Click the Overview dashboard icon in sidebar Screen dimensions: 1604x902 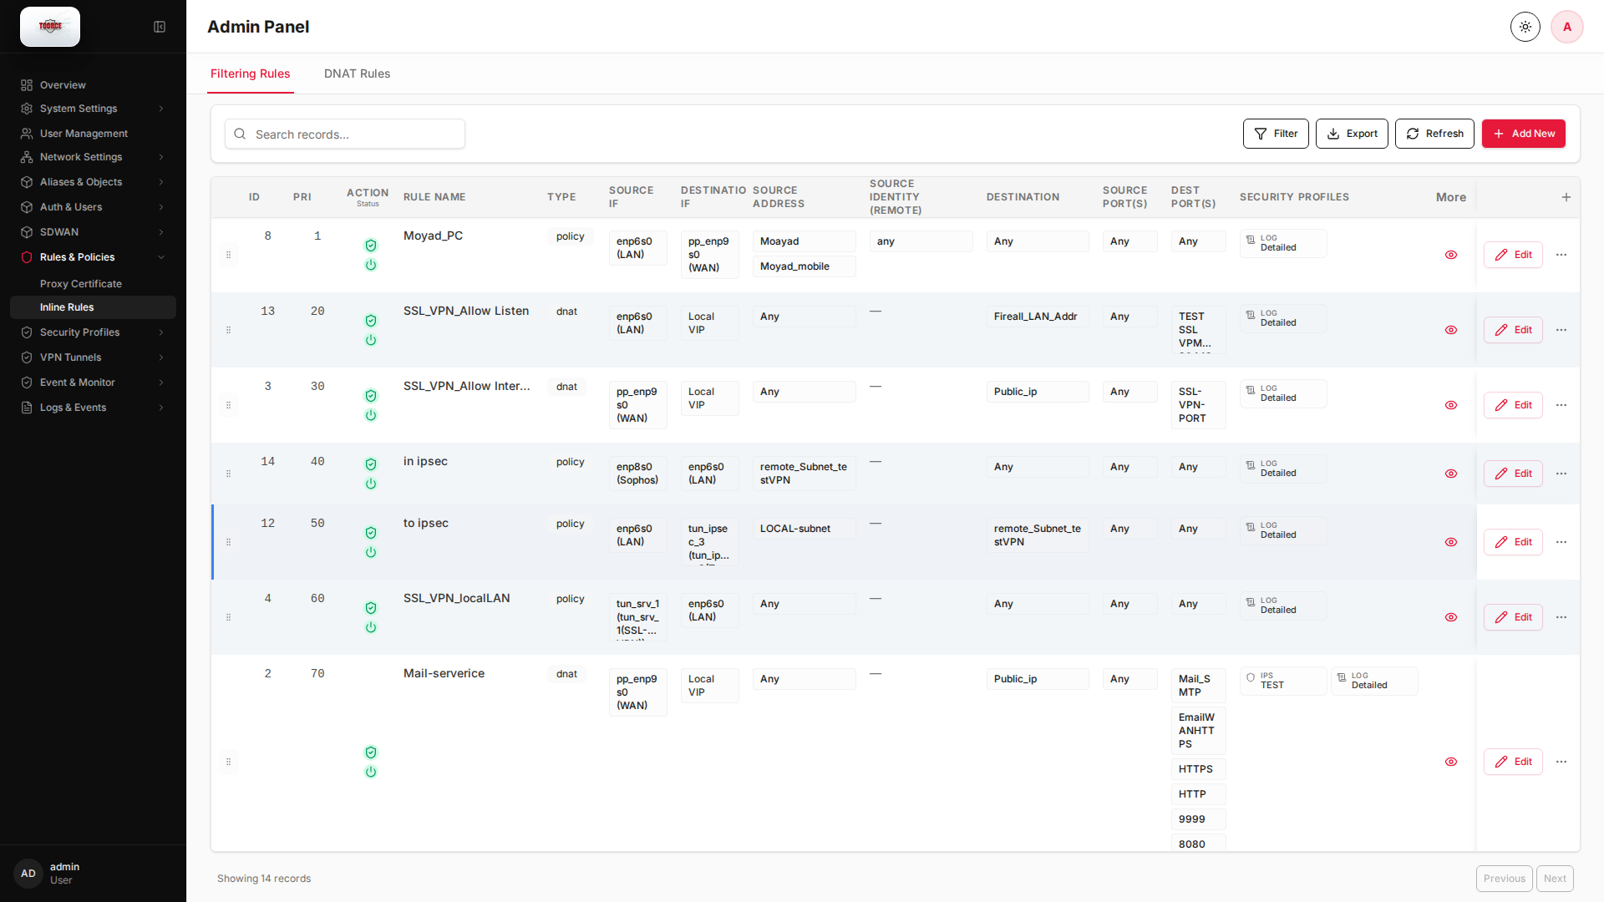pyautogui.click(x=27, y=85)
